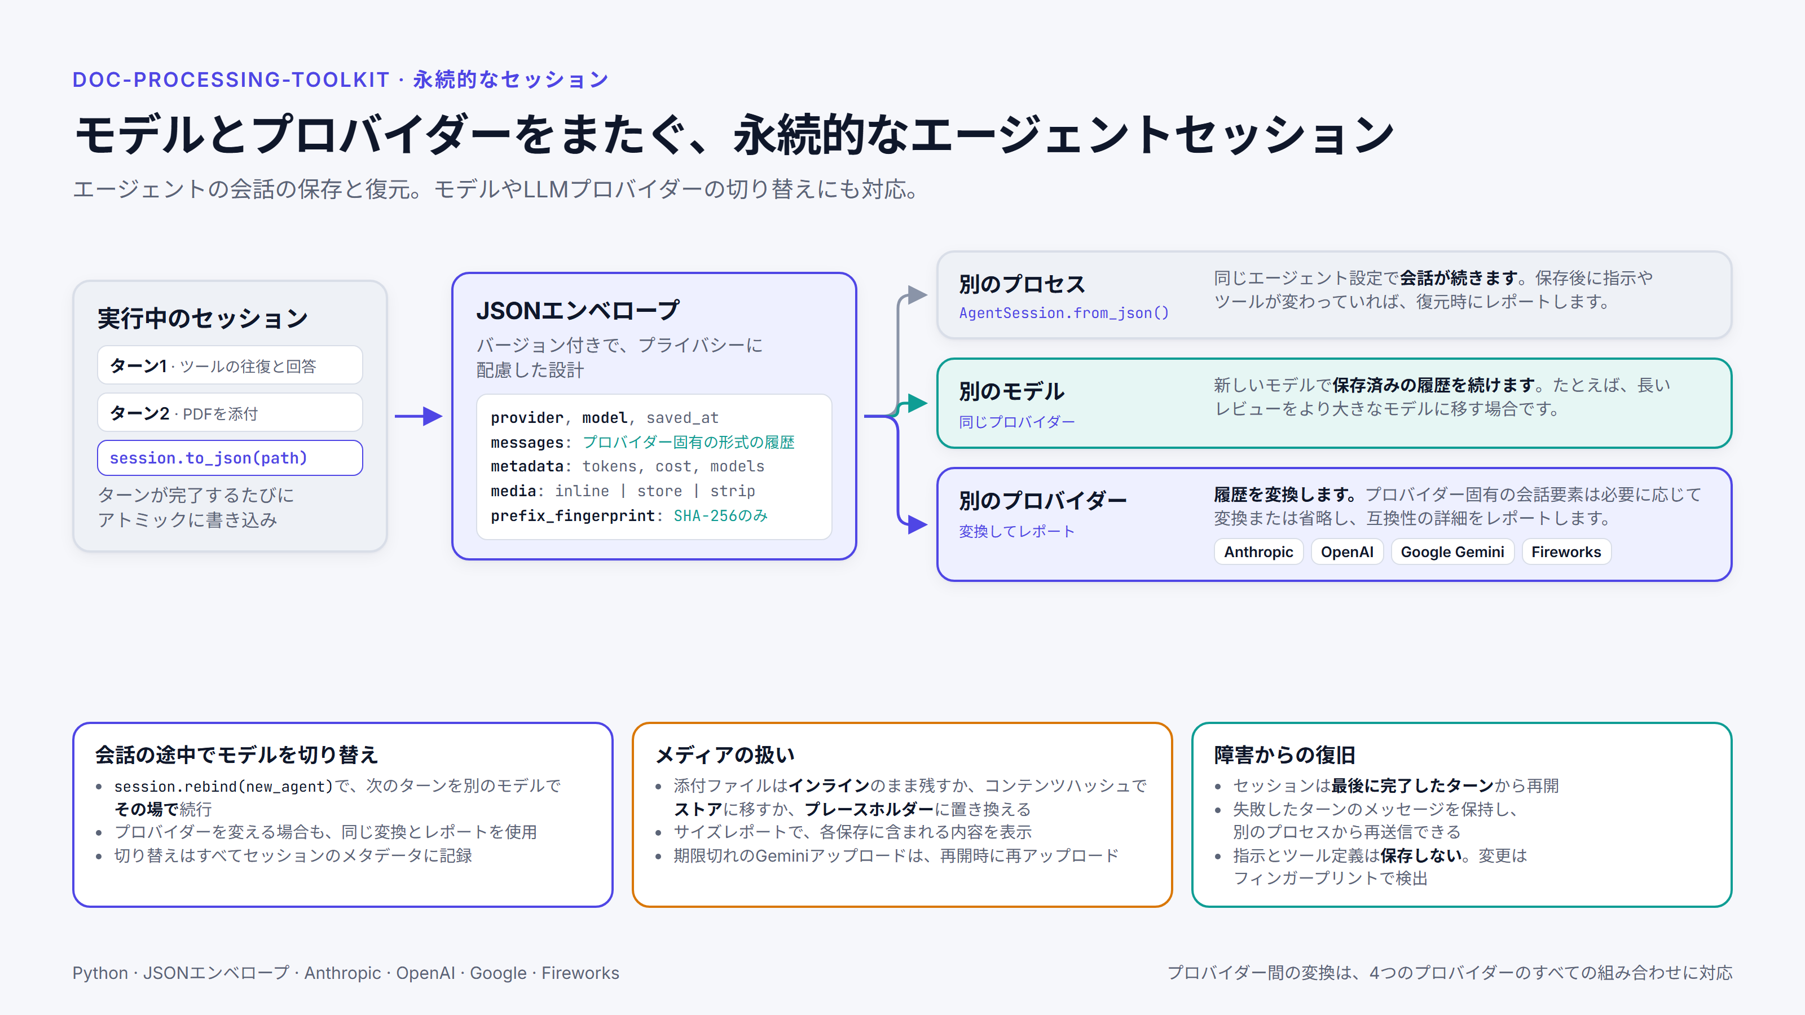Click the 同じプロバイダー label
The image size is (1805, 1015).
point(1016,422)
